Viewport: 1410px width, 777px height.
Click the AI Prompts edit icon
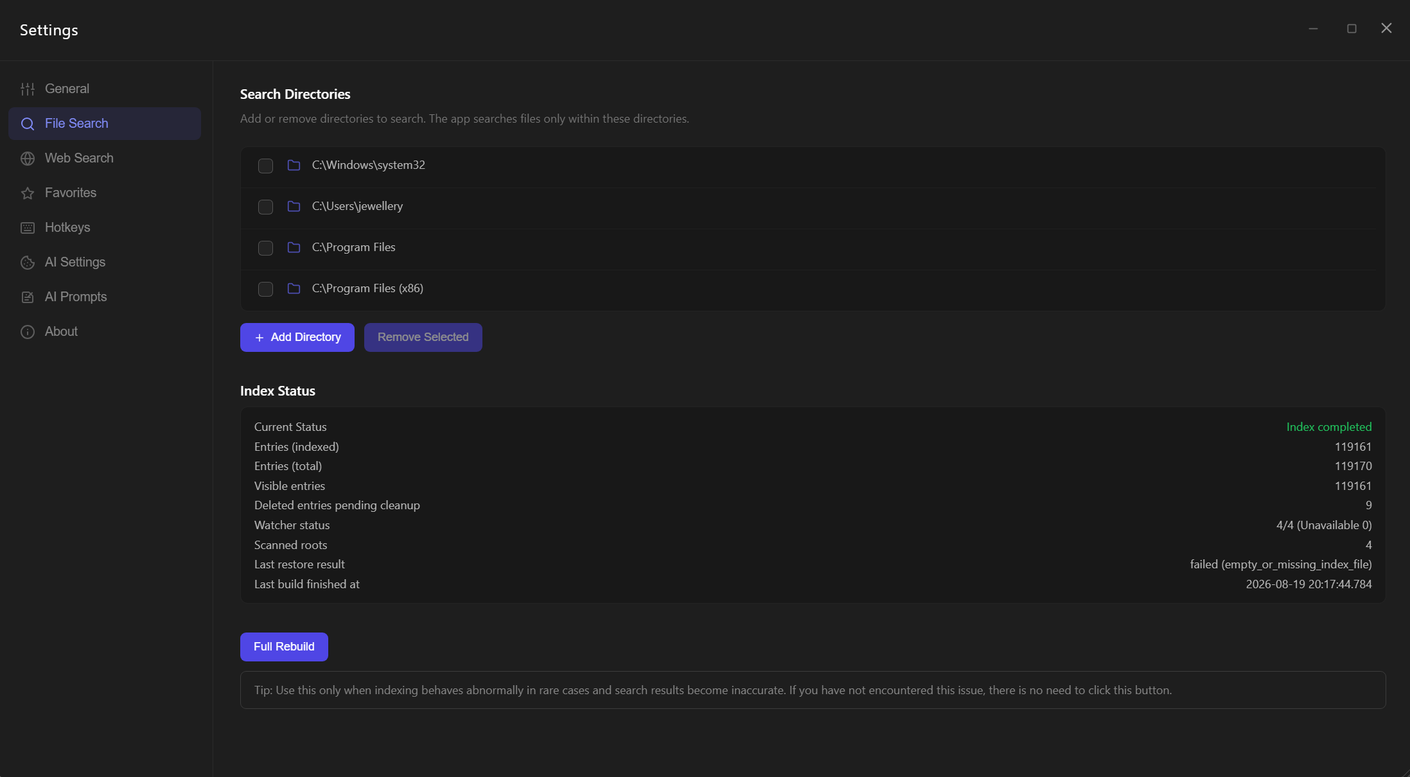pos(28,297)
